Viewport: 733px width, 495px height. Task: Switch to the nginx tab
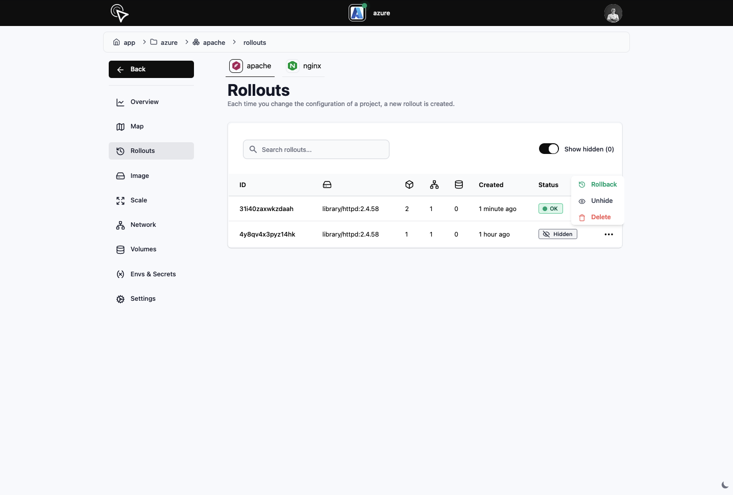tap(304, 66)
